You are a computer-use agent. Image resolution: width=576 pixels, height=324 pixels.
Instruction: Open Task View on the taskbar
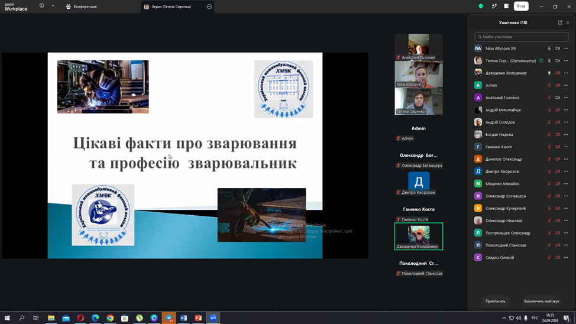[35, 318]
